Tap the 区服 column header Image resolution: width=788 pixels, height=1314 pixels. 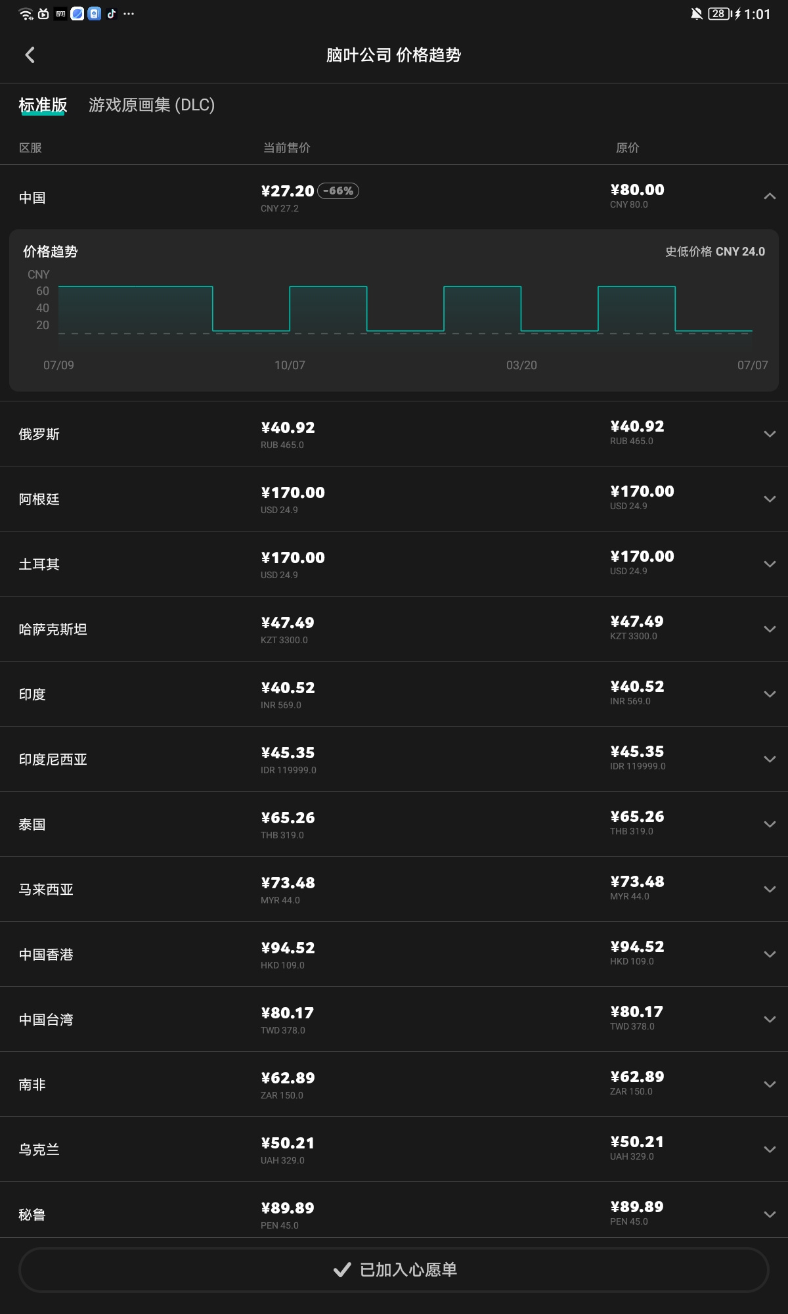30,148
